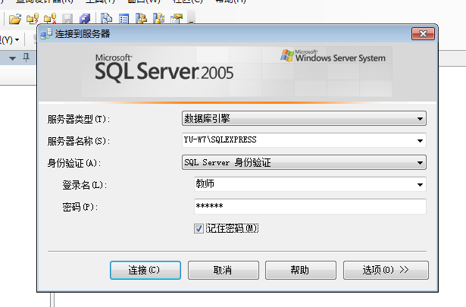
Task: Click the toolbar icon with the red X
Action: [50, 19]
